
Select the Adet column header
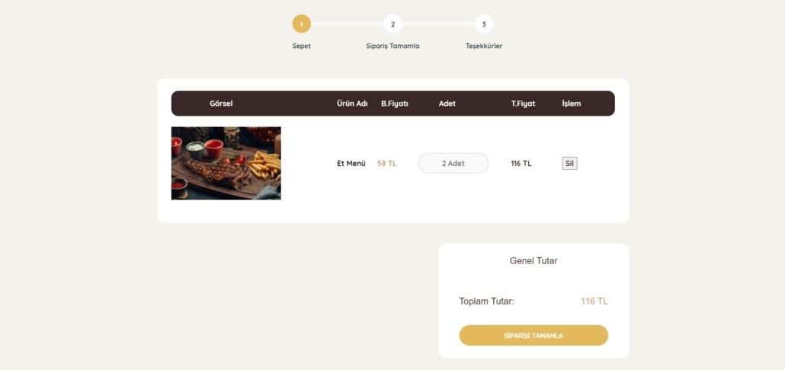click(x=447, y=104)
